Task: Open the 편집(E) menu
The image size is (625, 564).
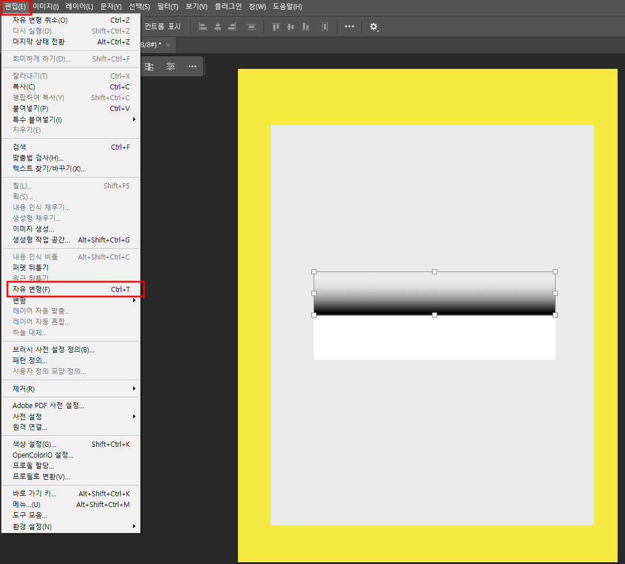Action: pos(15,7)
